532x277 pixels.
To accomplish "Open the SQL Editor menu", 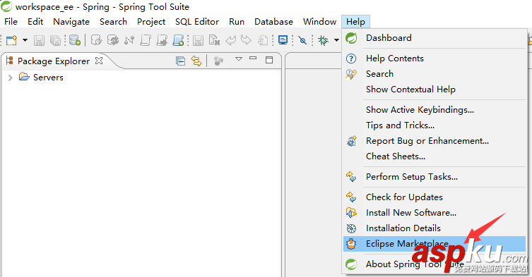I will point(197,22).
